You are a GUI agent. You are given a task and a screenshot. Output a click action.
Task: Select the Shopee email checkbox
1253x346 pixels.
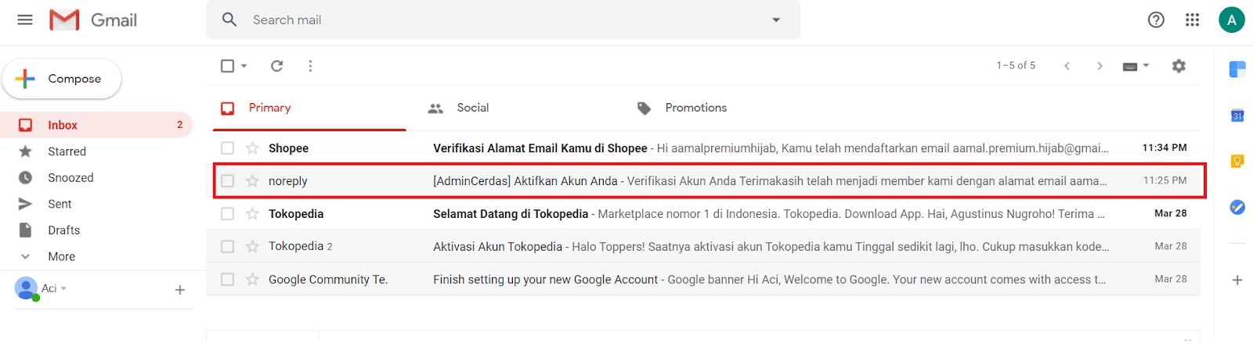click(227, 148)
